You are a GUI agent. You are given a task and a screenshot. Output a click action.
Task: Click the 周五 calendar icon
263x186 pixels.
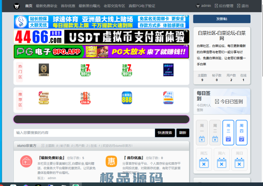pyautogui.click(x=204, y=163)
